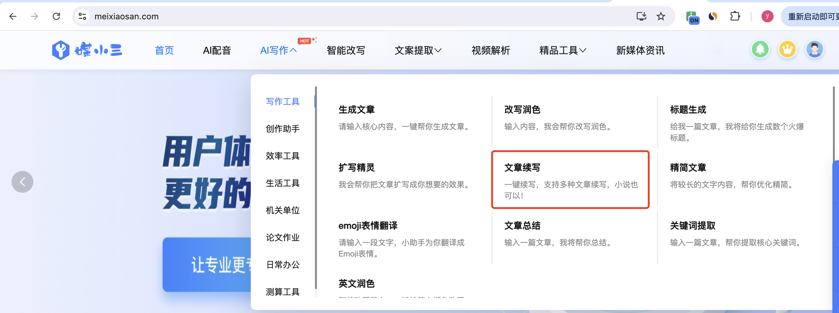Viewport: 839px width, 313px height.
Task: Open the emoji表情翻译 tool
Action: pos(368,226)
